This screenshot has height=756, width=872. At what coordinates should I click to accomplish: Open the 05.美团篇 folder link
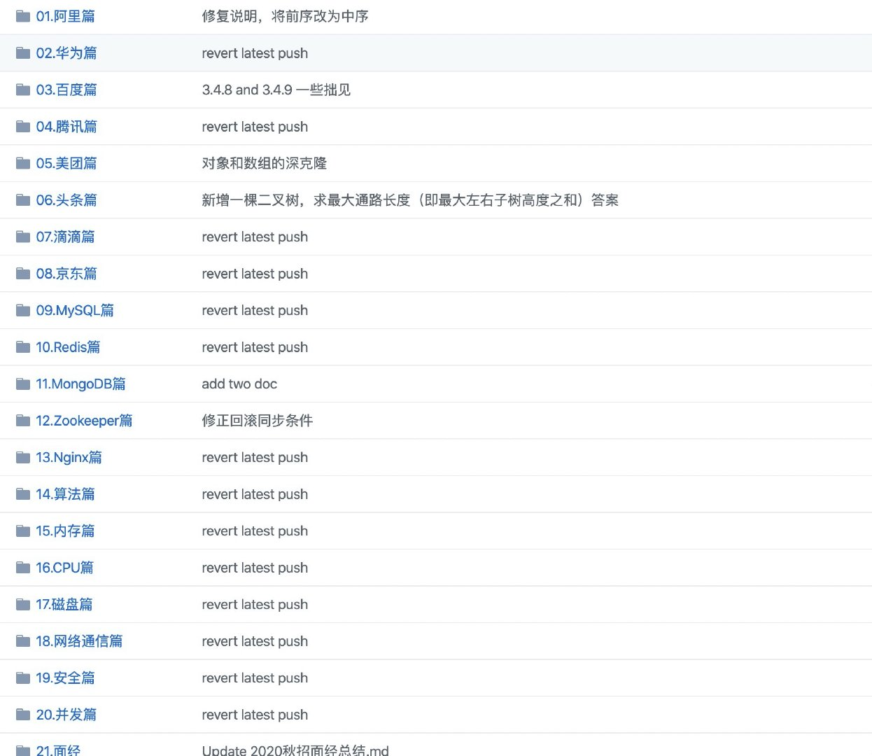click(66, 163)
